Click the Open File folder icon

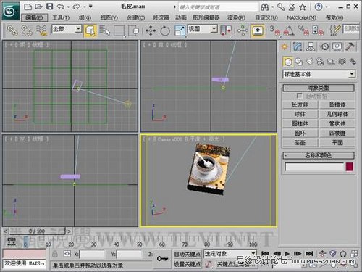click(x=38, y=7)
